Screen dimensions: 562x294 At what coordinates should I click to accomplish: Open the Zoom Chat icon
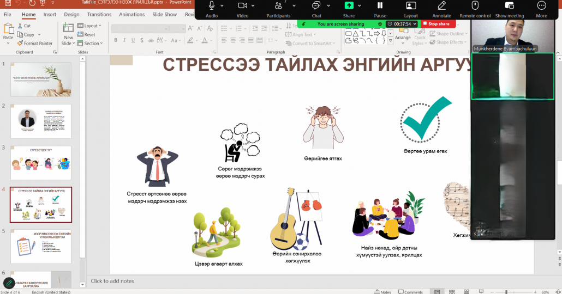[316, 6]
